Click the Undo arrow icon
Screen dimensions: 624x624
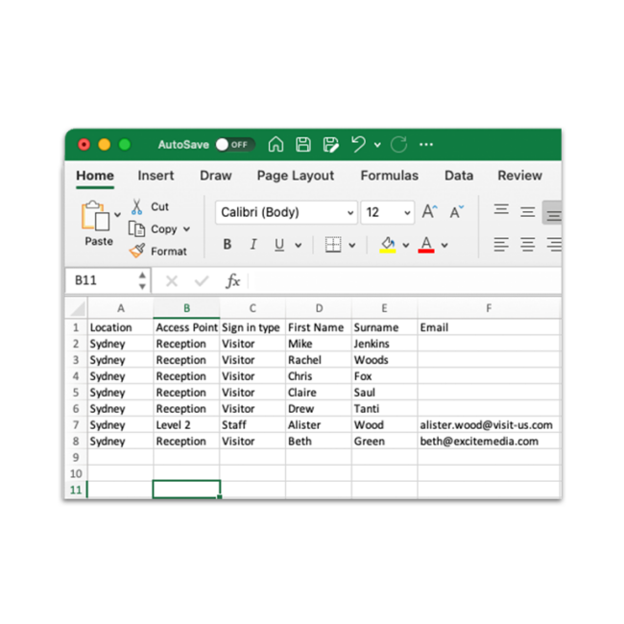pos(358,144)
